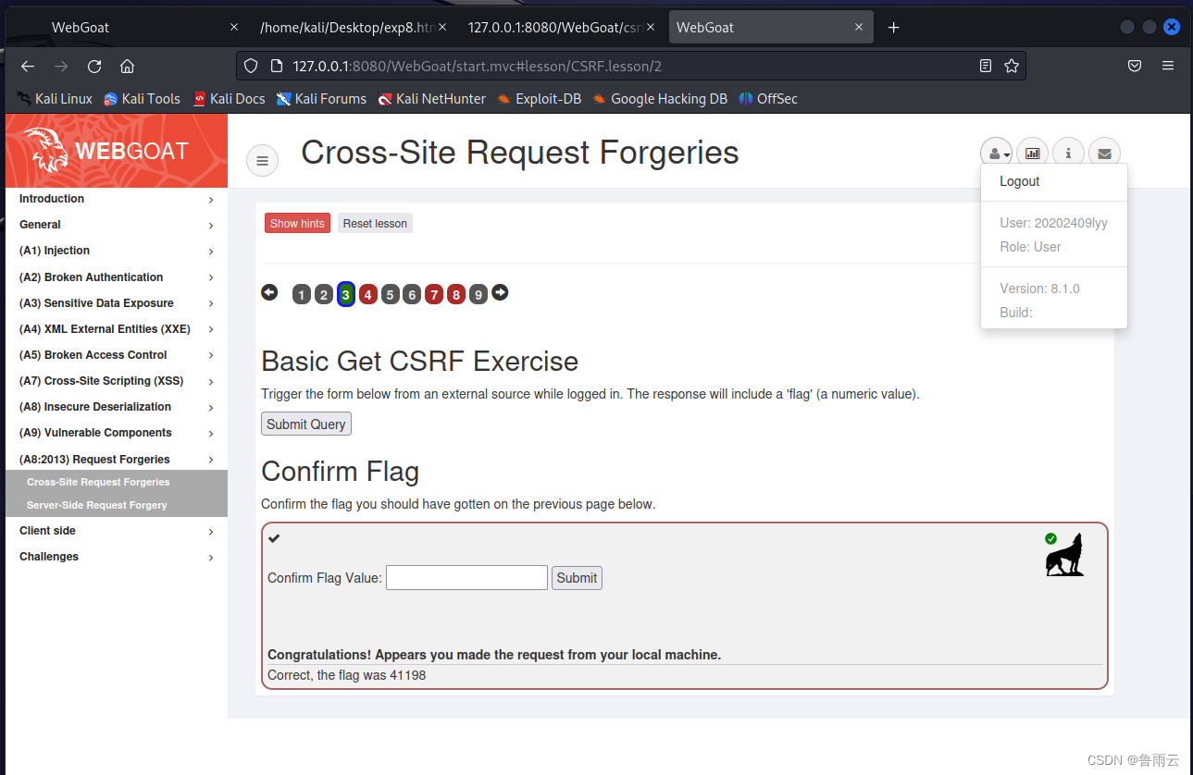
Task: Expand (A7) Cross-Site Scripting menu
Action: click(x=116, y=381)
